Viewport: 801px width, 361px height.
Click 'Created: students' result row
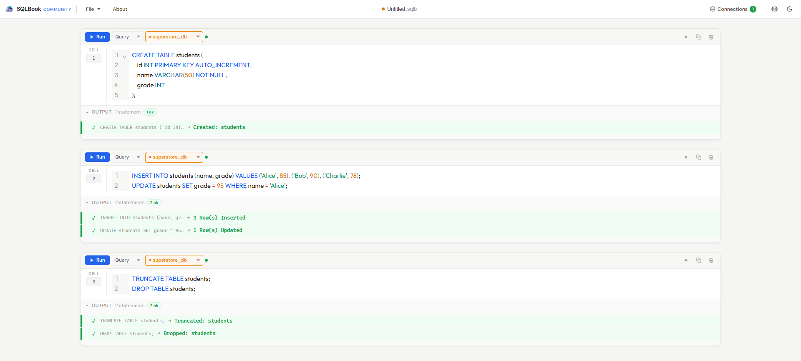coord(400,127)
